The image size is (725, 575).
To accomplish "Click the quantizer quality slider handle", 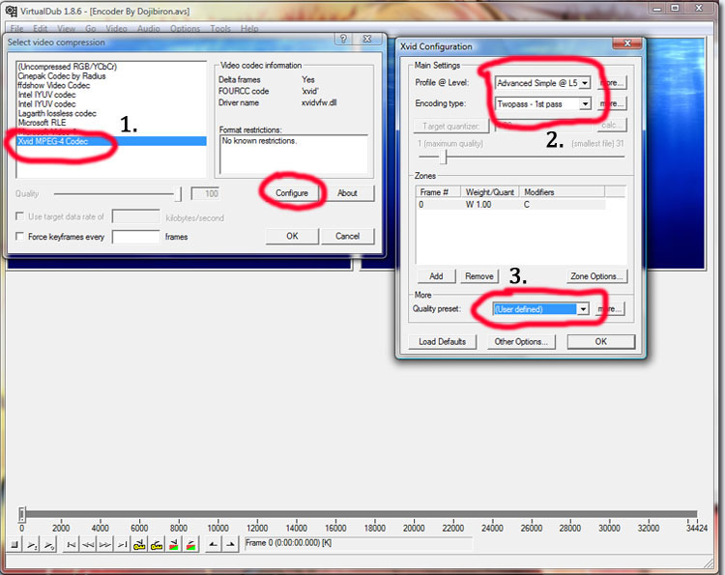I will click(444, 157).
